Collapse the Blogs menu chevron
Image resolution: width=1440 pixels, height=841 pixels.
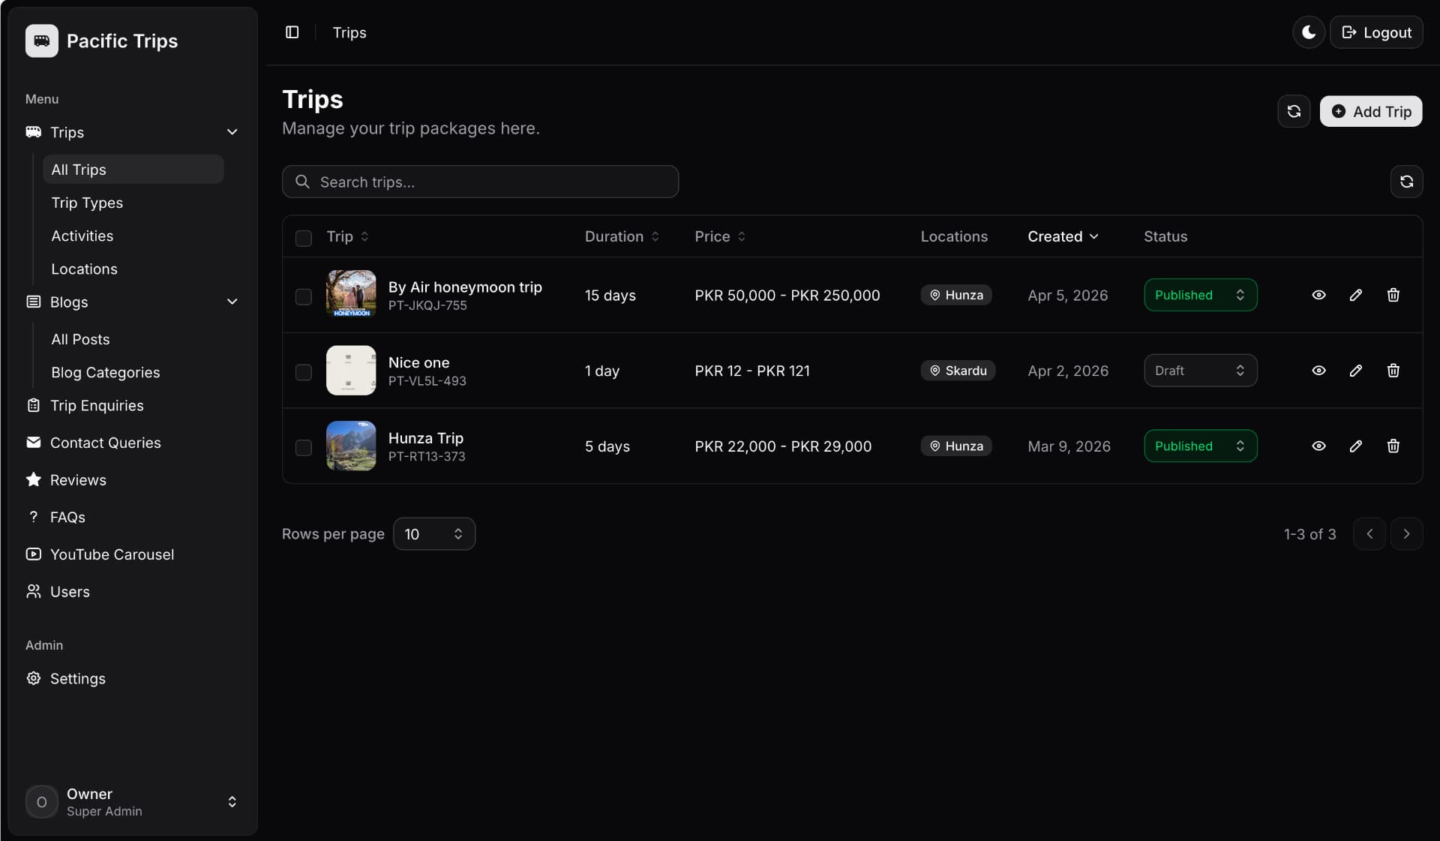[232, 302]
